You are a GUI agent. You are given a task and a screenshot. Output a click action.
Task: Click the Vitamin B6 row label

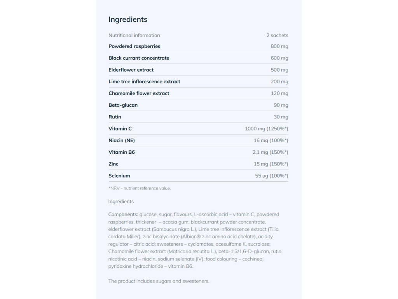click(122, 152)
